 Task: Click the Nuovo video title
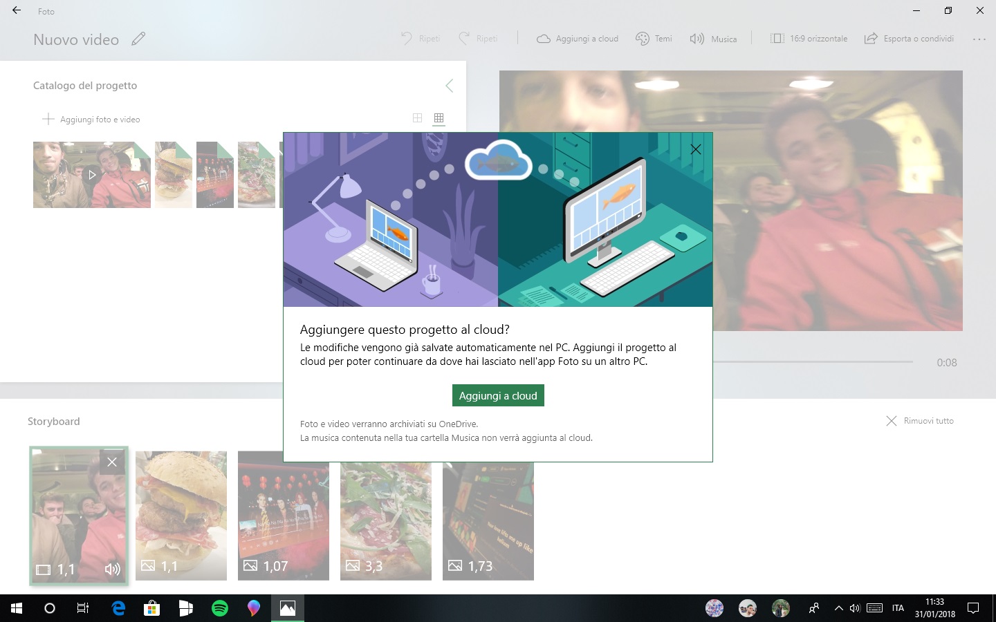tap(76, 39)
